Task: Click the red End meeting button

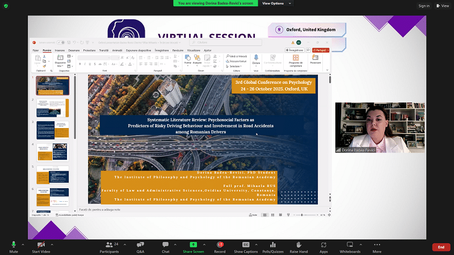Action: [440, 247]
